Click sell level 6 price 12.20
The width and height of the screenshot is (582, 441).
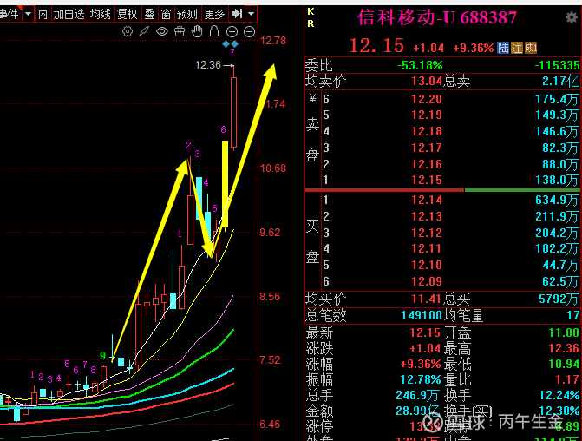[x=427, y=99]
